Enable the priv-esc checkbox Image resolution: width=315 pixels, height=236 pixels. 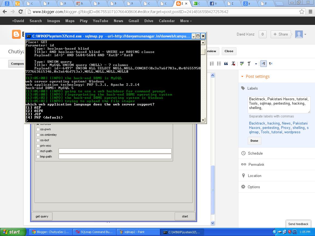point(38,146)
